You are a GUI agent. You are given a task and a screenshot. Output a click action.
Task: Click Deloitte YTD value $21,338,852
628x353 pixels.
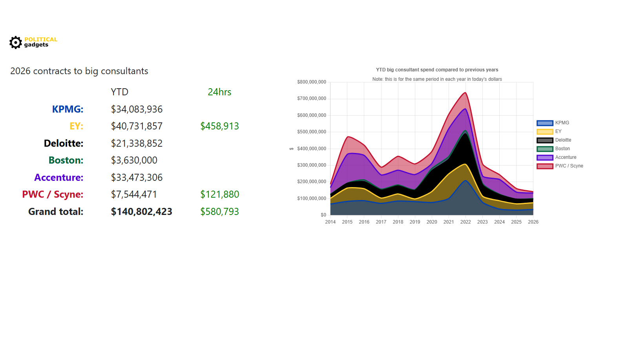137,143
